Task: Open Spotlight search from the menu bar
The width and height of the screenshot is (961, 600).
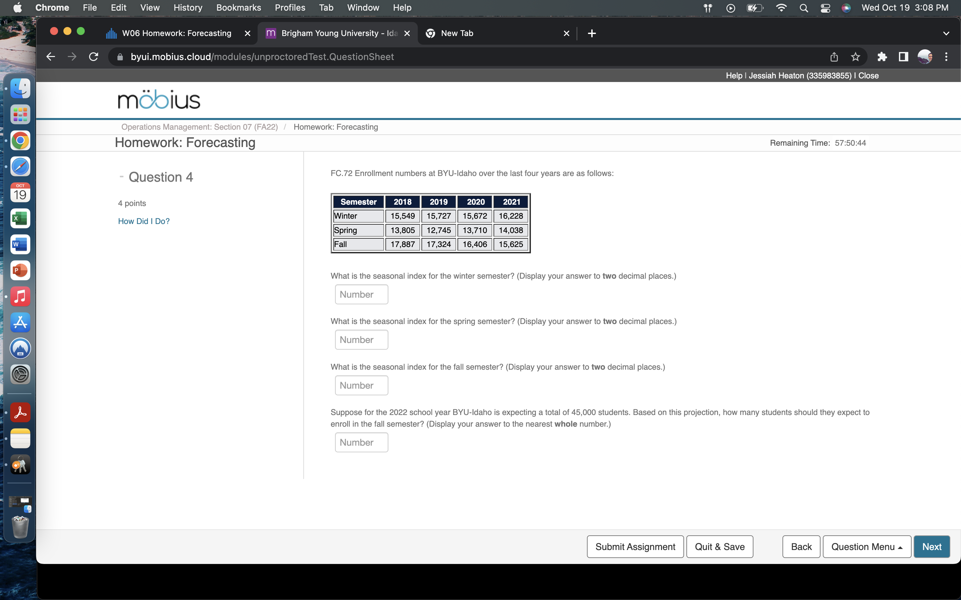Action: click(x=804, y=8)
